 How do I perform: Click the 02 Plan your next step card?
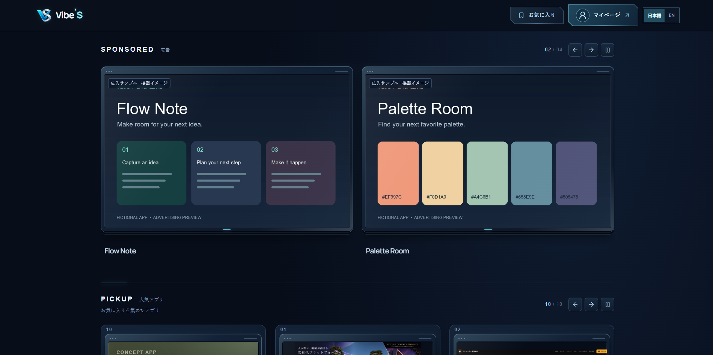click(x=226, y=173)
